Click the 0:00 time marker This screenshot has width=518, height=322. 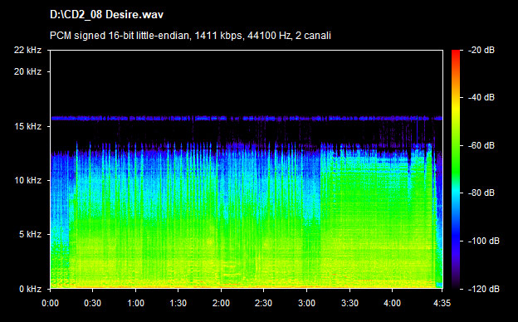[50, 303]
